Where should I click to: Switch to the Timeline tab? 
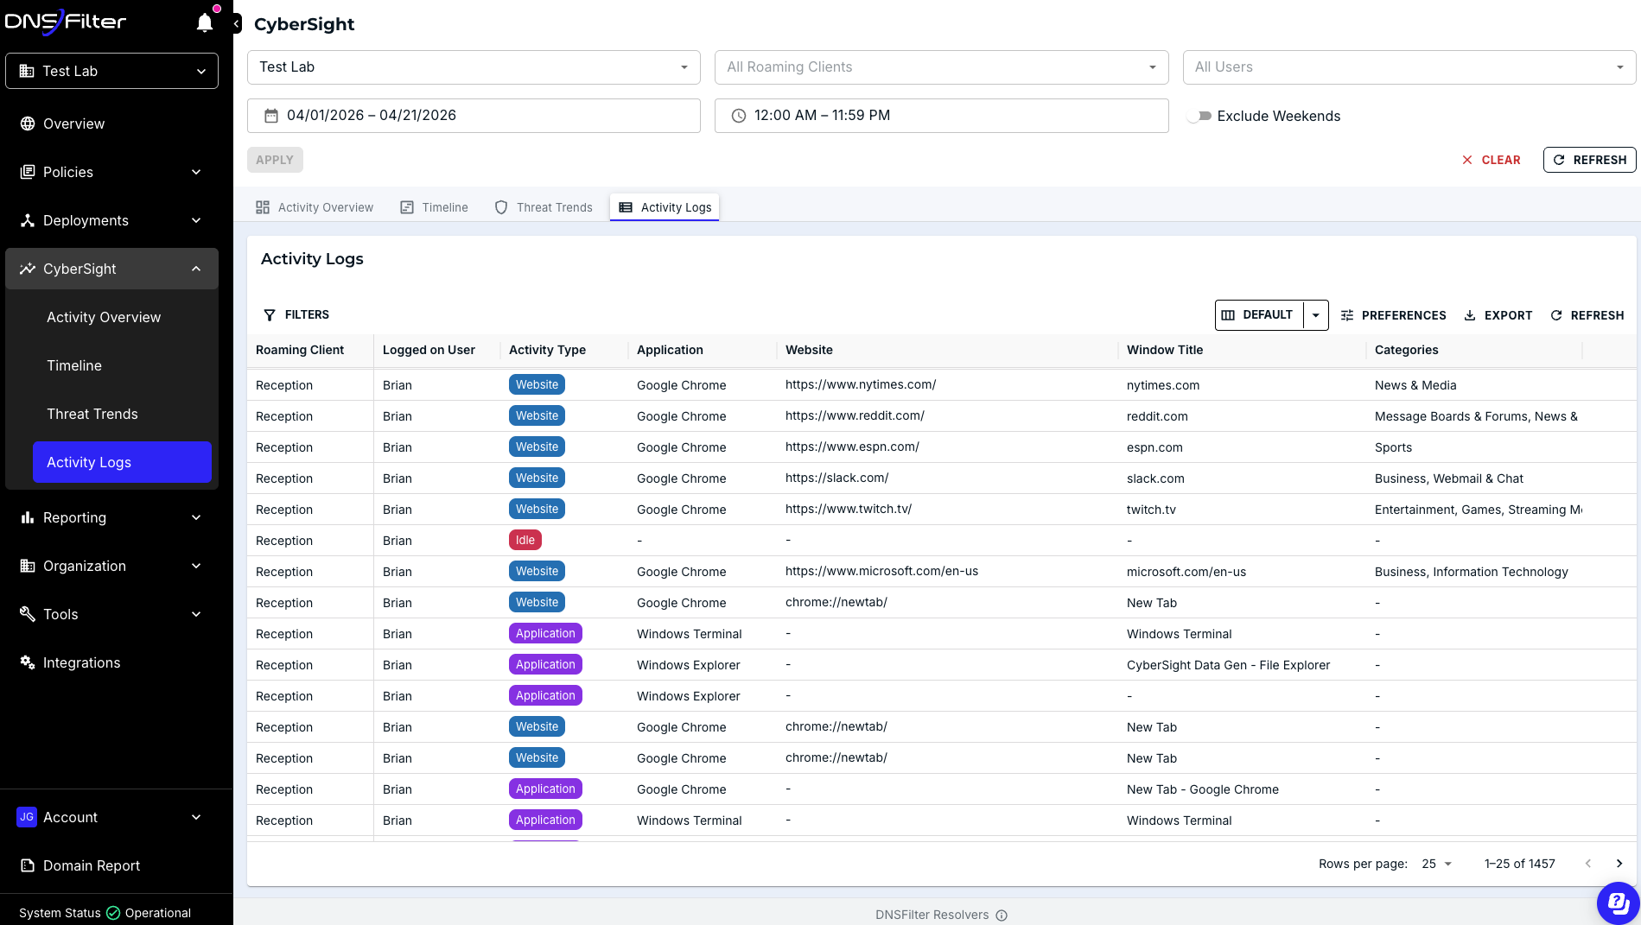[x=435, y=207]
